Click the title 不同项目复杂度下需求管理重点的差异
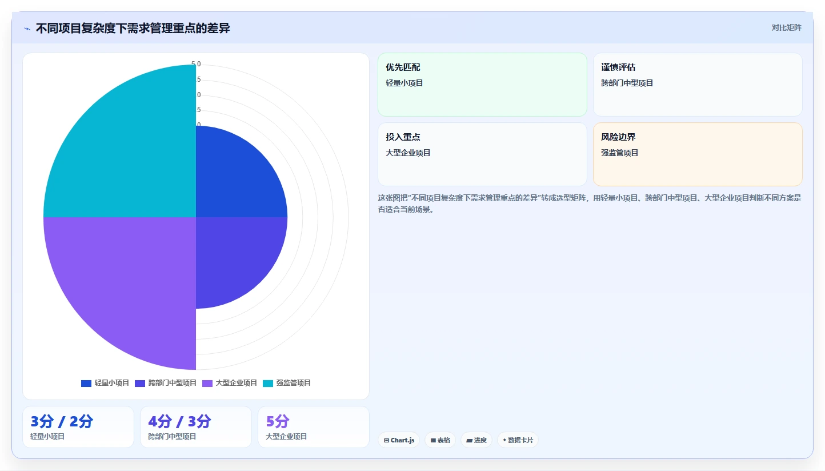The image size is (825, 471). (133, 29)
